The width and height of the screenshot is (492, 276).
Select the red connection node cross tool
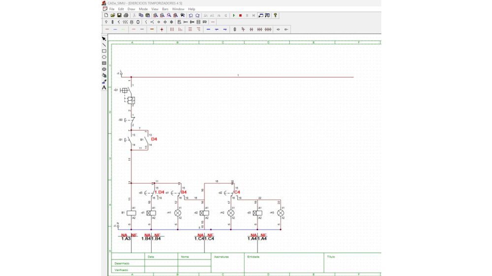click(x=161, y=29)
